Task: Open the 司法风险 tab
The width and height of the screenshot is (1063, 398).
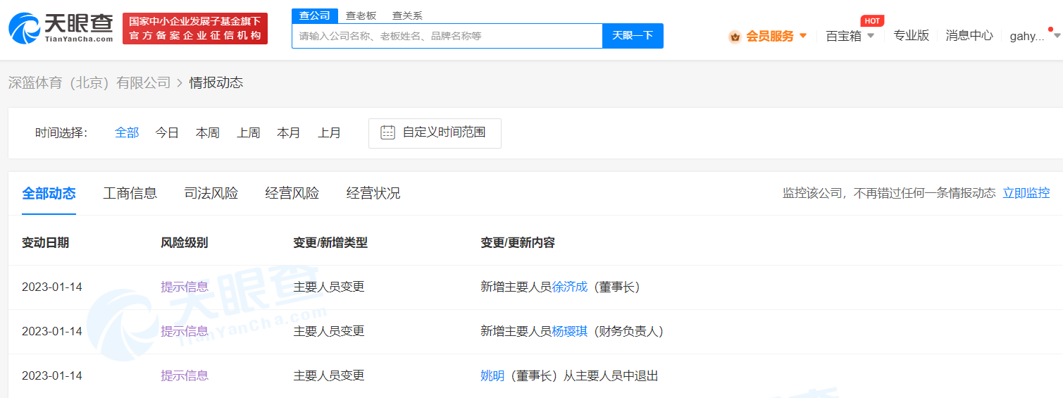Action: (x=211, y=193)
